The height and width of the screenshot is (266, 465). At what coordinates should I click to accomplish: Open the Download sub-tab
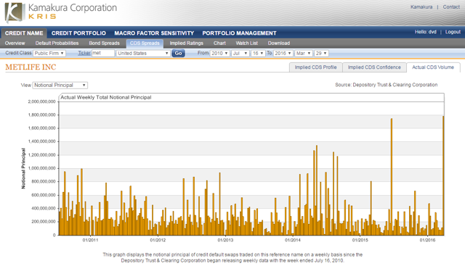tap(279, 43)
